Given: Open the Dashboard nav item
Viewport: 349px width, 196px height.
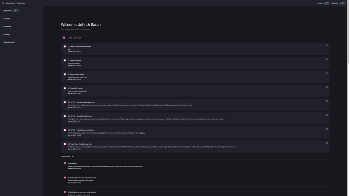Looking at the screenshot, I should pyautogui.click(x=10, y=3).
